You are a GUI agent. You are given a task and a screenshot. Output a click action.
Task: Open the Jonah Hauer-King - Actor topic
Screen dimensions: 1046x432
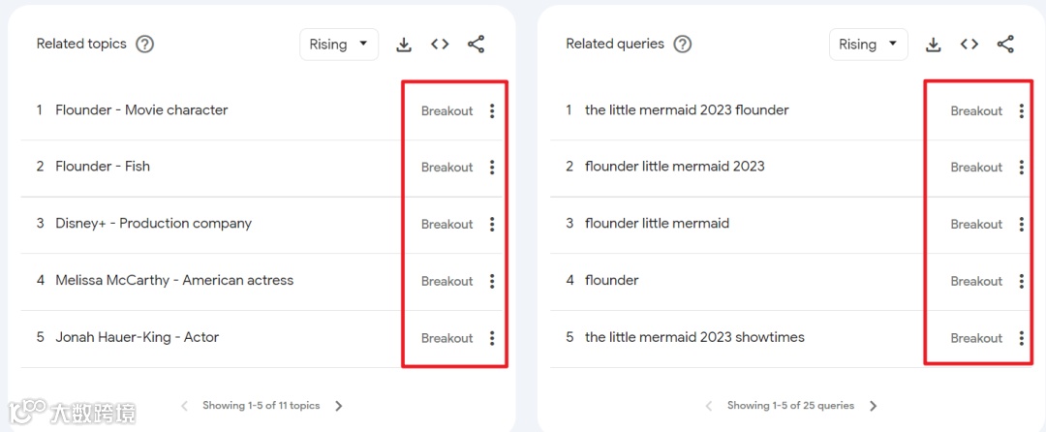[137, 338]
